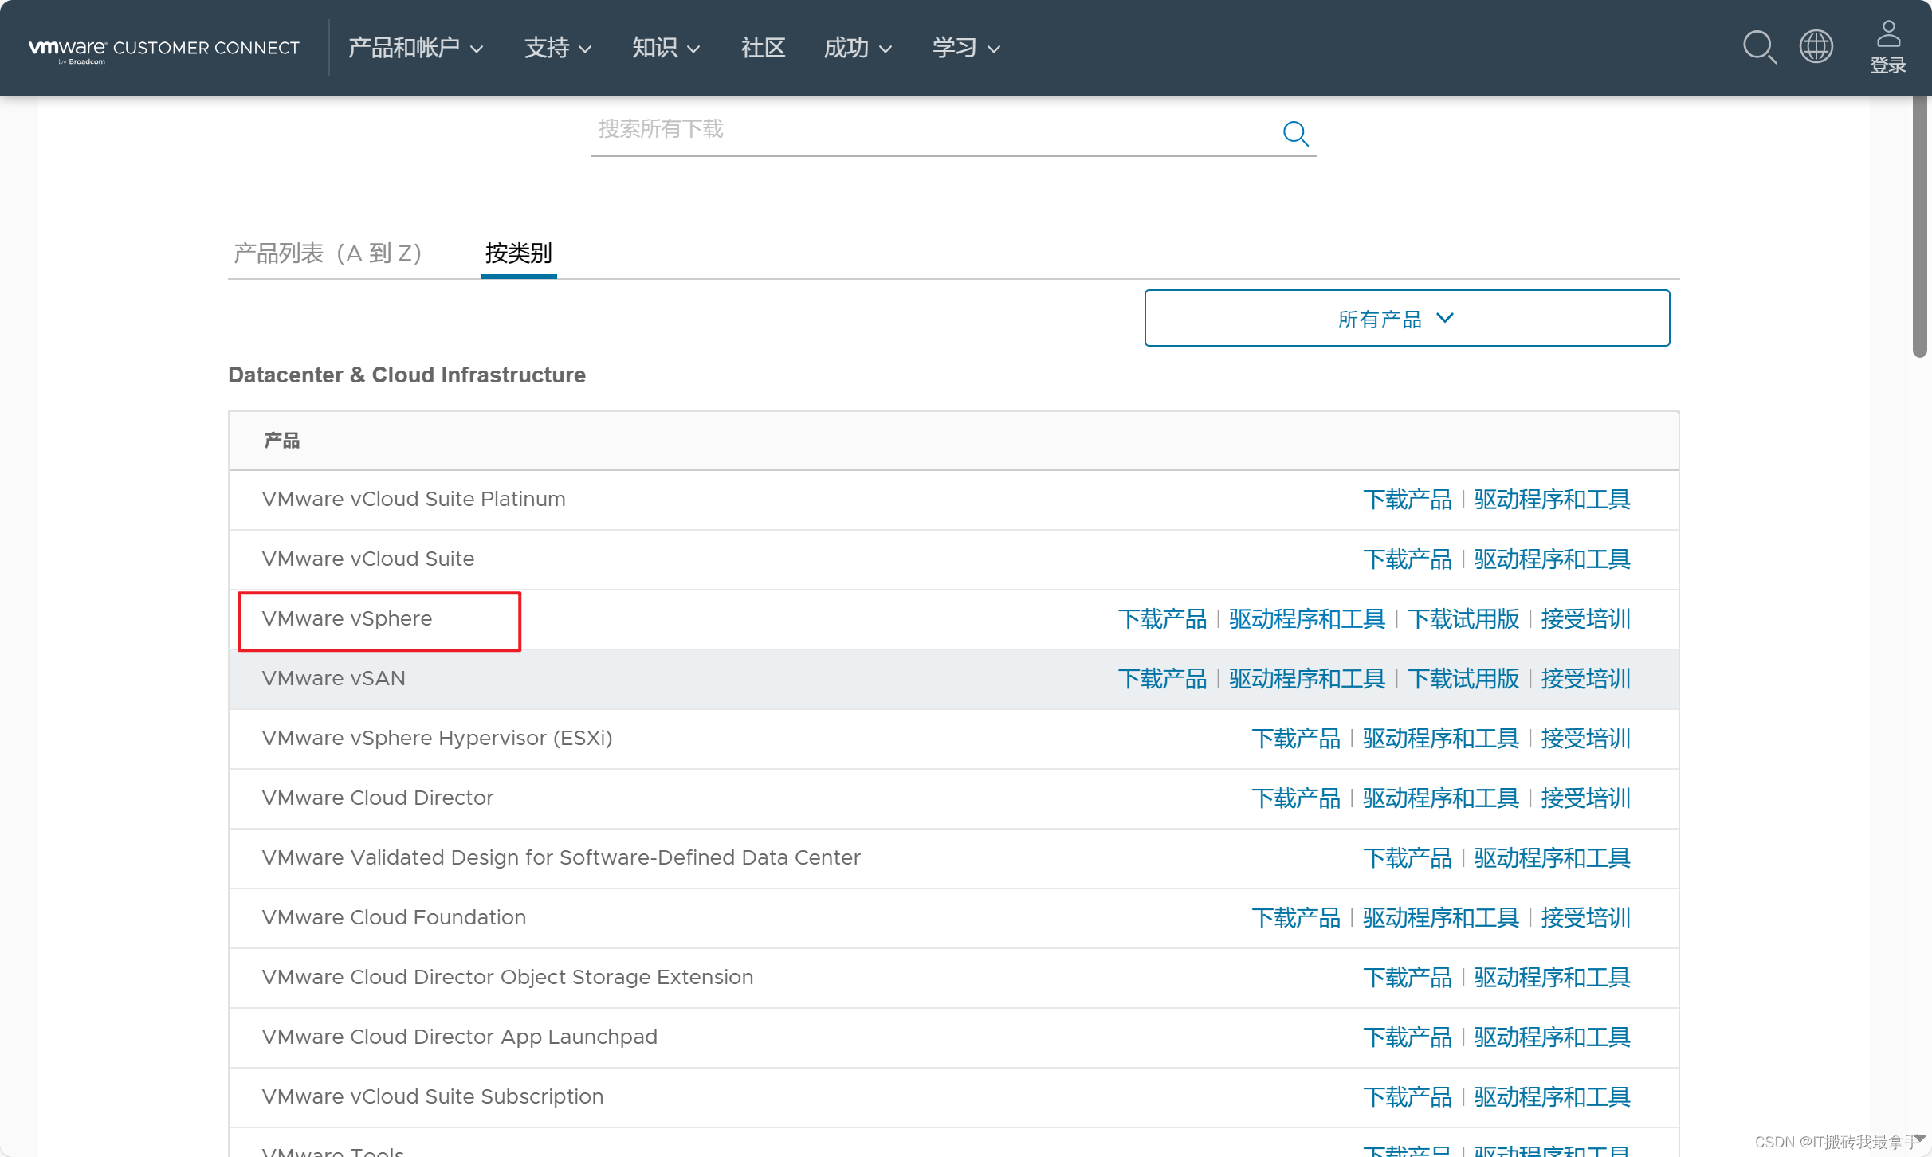This screenshot has width=1932, height=1157.
Task: Click the header search magnifier icon
Action: click(1759, 48)
